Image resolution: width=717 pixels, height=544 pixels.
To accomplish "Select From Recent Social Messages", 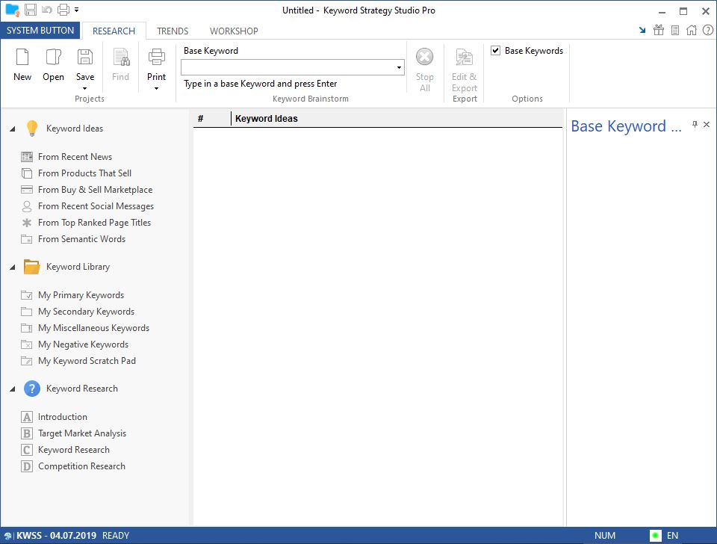I will coord(96,206).
